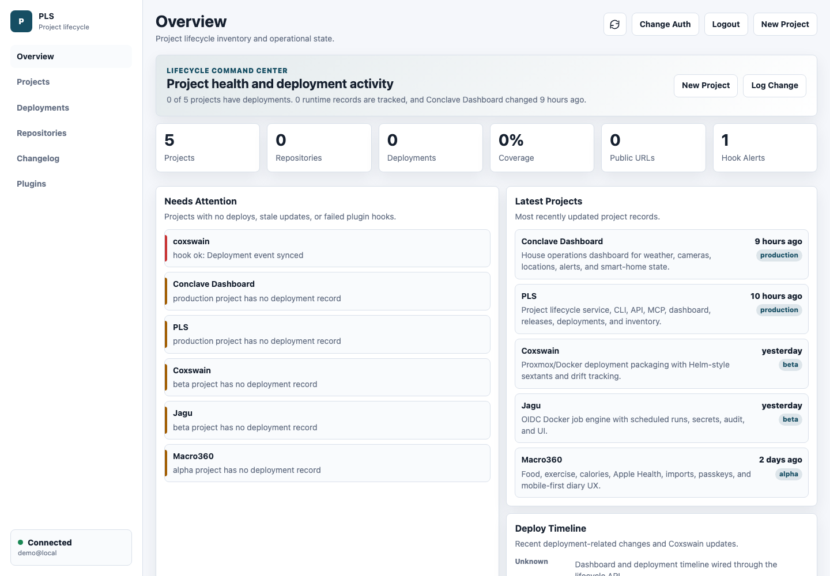Image resolution: width=830 pixels, height=576 pixels.
Task: Click the alpha badge on Macro360
Action: [788, 474]
